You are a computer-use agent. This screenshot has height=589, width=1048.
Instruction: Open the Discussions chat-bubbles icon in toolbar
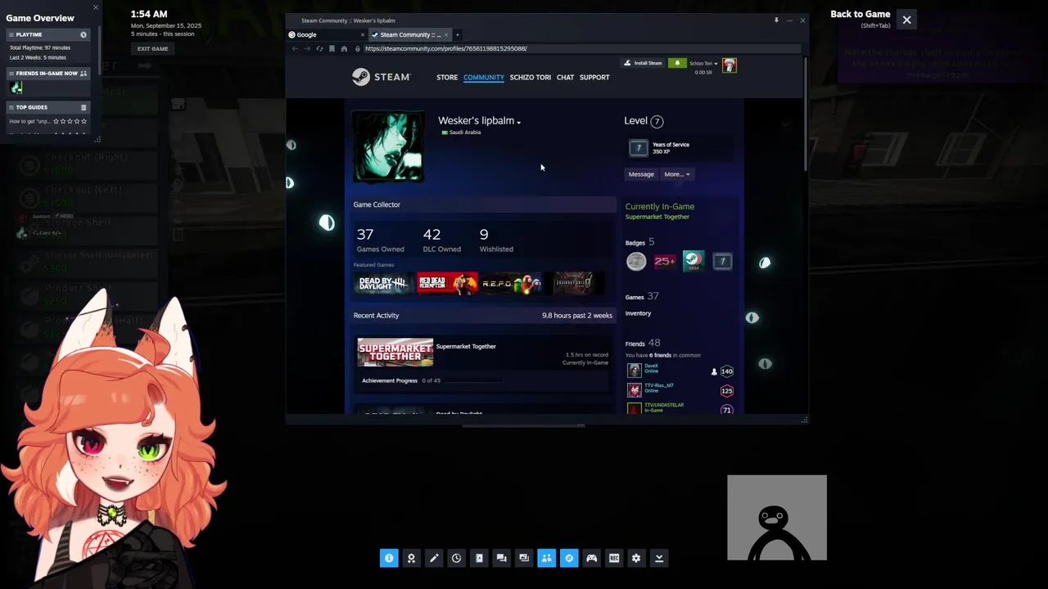pos(501,558)
